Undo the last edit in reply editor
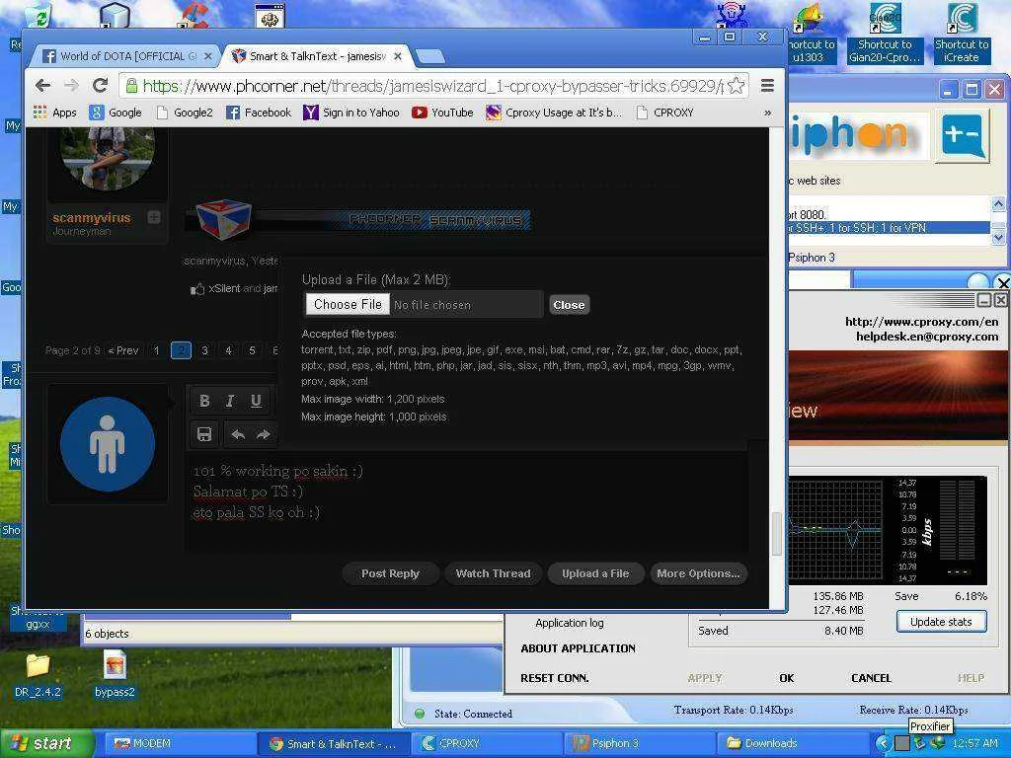The width and height of the screenshot is (1011, 758). point(238,434)
